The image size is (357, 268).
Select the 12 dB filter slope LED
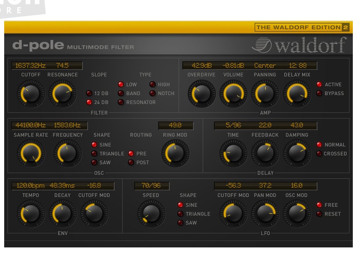[89, 94]
